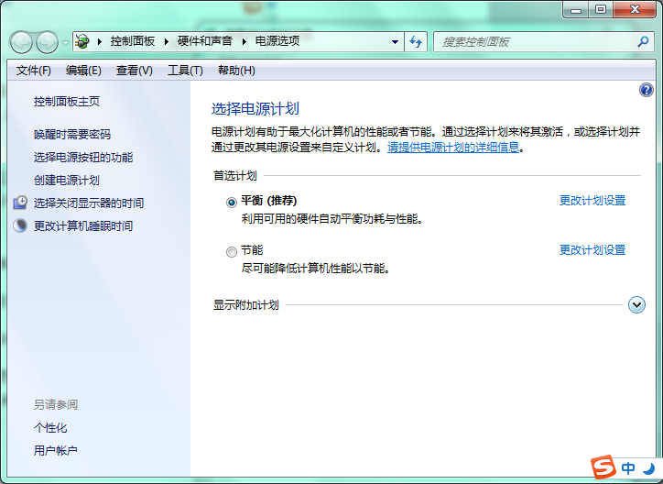Go back with the Back arrow button

21,42
